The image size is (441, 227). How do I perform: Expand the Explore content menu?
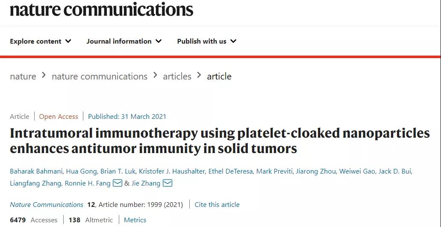coord(41,41)
